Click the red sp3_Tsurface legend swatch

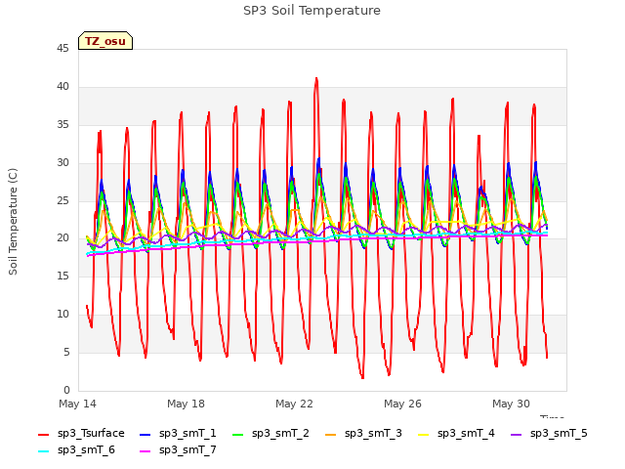point(43,434)
